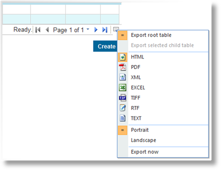Go to the previous page
This screenshot has height=170, width=221.
coord(47,30)
